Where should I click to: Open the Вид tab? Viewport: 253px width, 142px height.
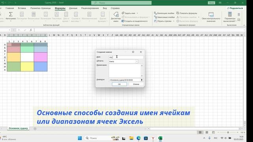[105, 8]
